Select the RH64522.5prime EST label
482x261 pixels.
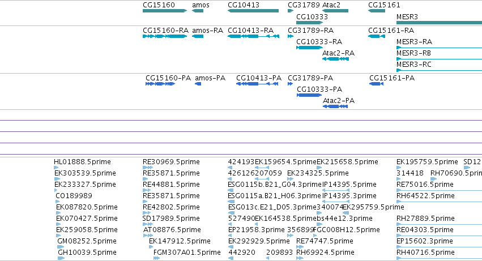point(426,196)
